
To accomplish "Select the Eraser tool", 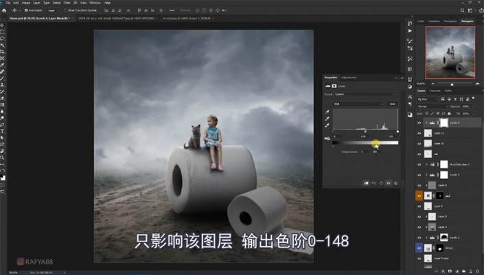I will [3, 98].
